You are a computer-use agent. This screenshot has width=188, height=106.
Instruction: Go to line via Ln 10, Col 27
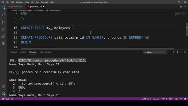(147, 99)
